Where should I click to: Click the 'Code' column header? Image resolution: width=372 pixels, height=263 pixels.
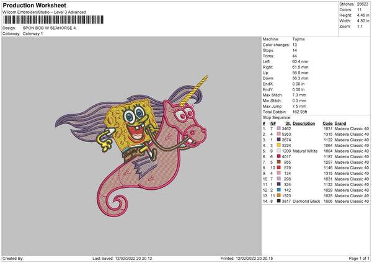pos(327,123)
